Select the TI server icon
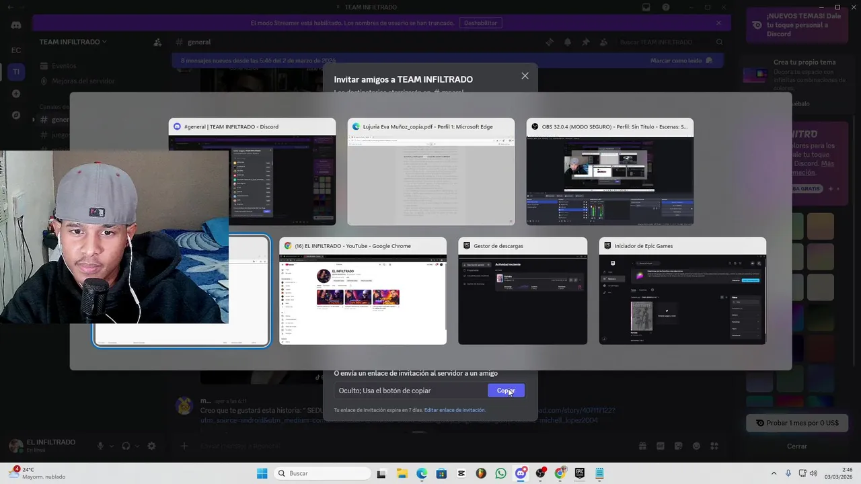Screen dimensions: 861x484 point(16,72)
